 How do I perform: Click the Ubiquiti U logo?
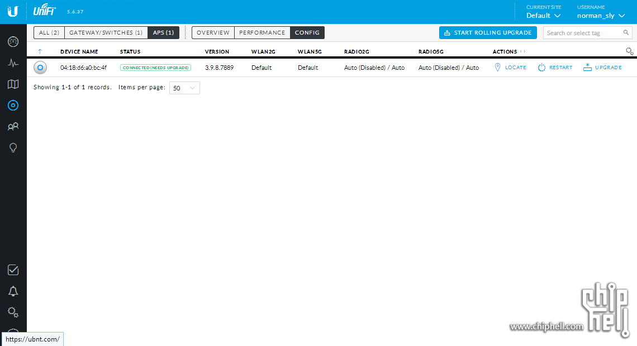(x=13, y=11)
